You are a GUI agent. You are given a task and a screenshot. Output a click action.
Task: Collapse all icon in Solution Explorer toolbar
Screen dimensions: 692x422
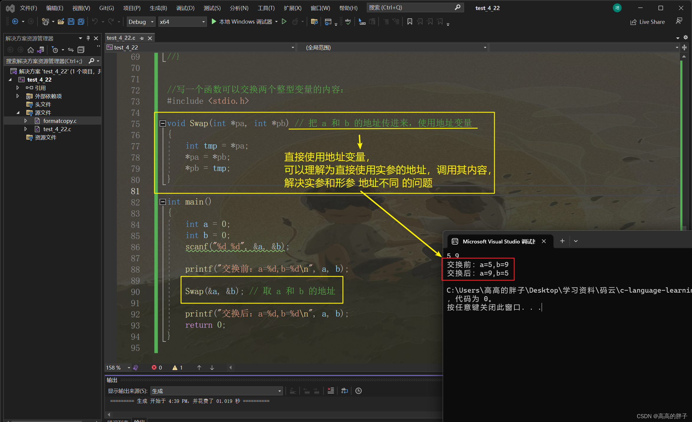click(81, 50)
